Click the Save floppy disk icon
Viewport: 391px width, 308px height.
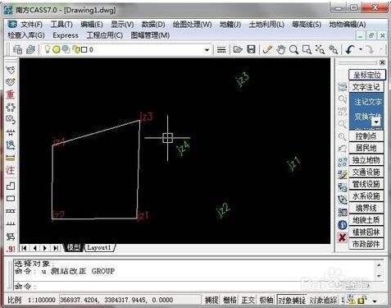pos(251,49)
